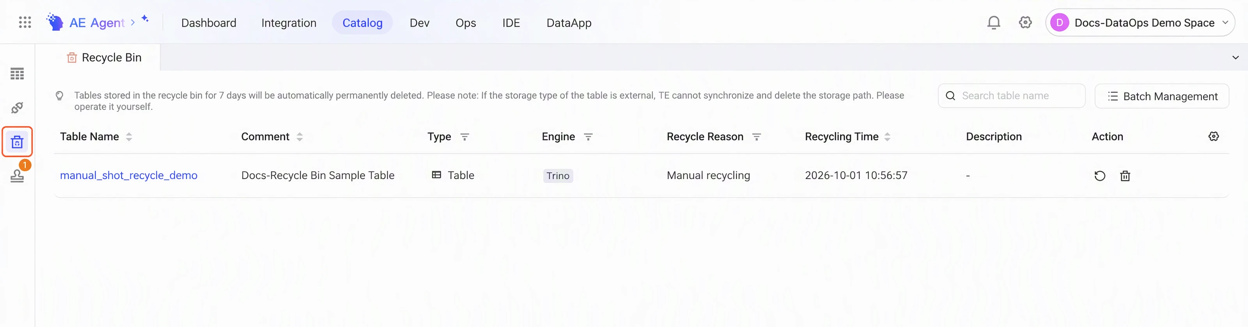1248x327 pixels.
Task: Open the table list sidebar icon
Action: [17, 74]
